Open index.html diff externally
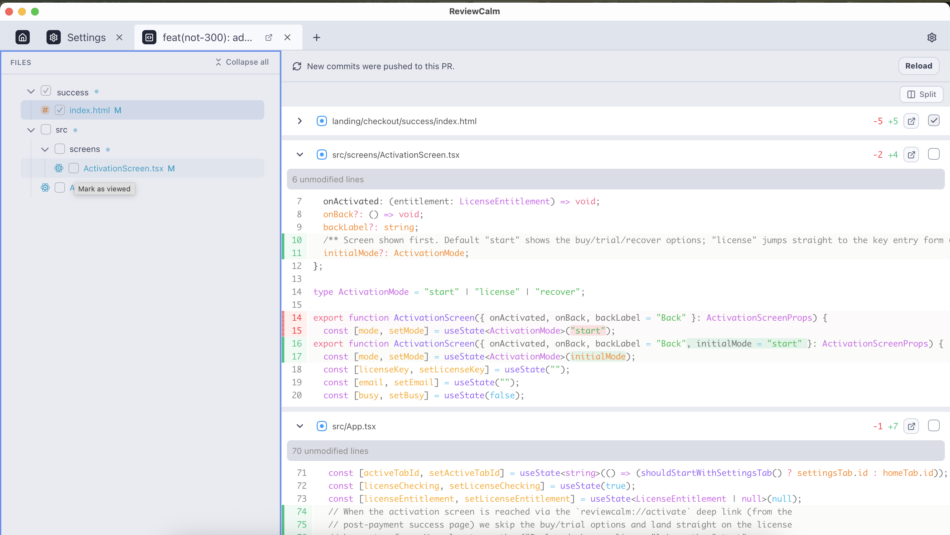The width and height of the screenshot is (950, 535). coord(911,121)
